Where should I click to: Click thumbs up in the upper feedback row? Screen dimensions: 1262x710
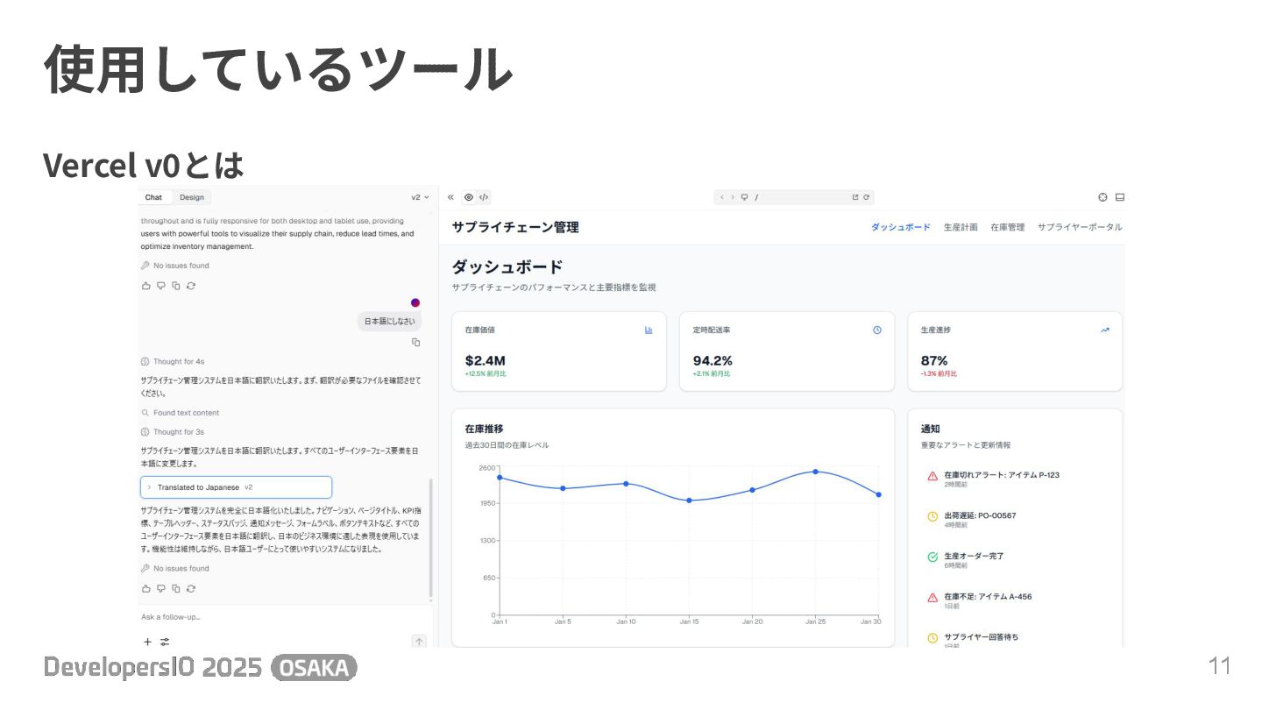(146, 286)
